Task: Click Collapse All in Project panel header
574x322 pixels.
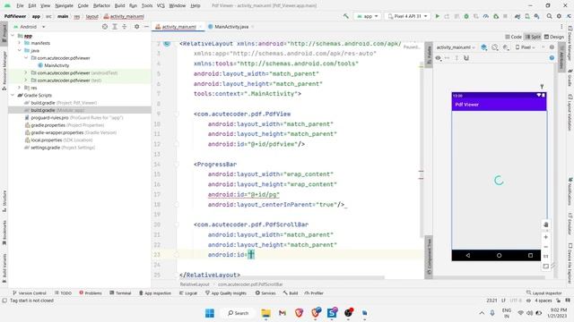Action: point(125,27)
